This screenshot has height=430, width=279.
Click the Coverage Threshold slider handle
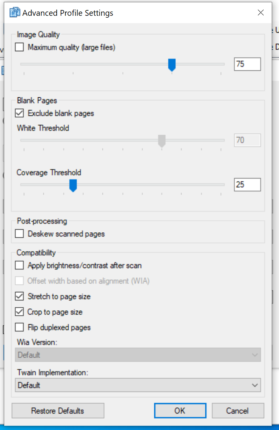click(73, 185)
